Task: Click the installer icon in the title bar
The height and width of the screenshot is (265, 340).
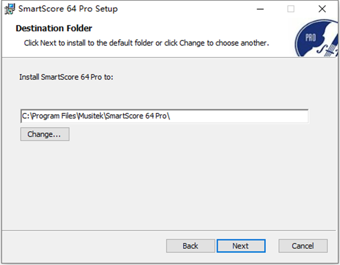Action: [x=9, y=9]
